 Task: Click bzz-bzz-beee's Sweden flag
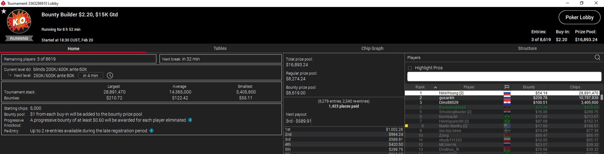507,131
